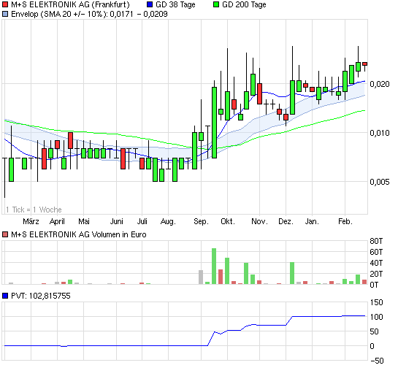Click the green volume bar at December near 40T

[x=292, y=273]
